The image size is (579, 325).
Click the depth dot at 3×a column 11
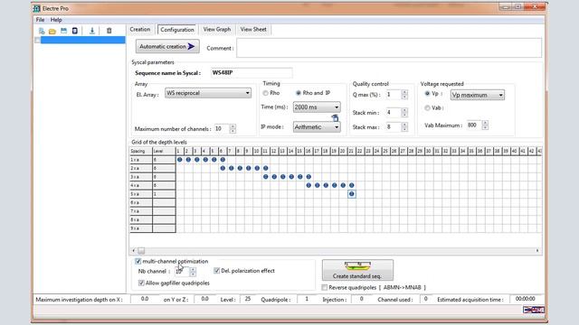pos(265,177)
